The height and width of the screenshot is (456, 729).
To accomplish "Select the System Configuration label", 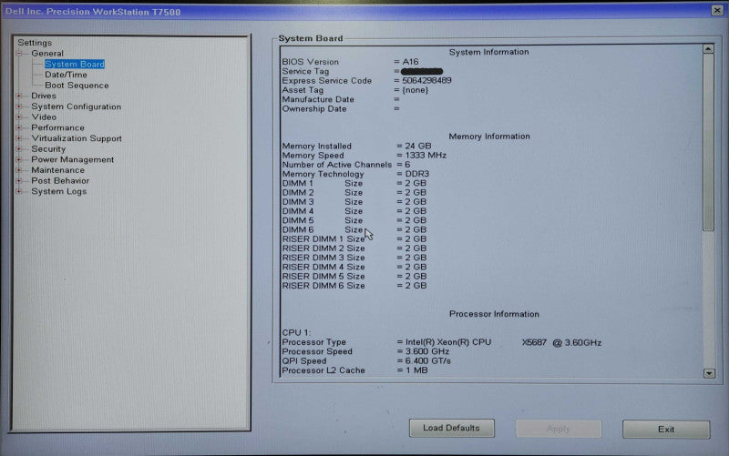I will click(77, 106).
